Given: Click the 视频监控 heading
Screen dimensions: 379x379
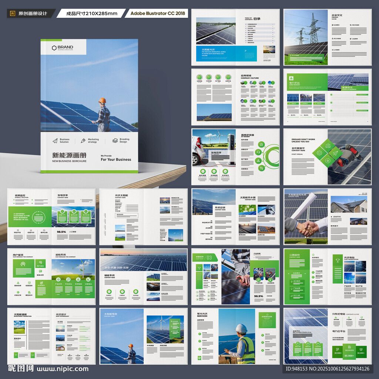Looking at the screenshot, I should coord(20,195).
